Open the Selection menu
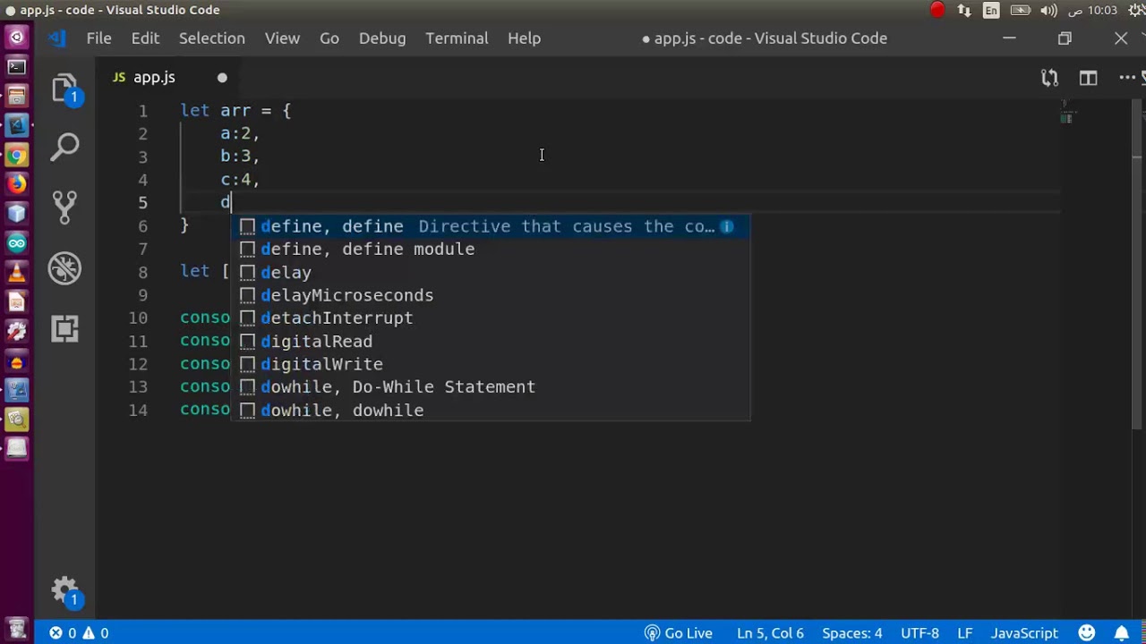The height and width of the screenshot is (644, 1146). tap(211, 38)
